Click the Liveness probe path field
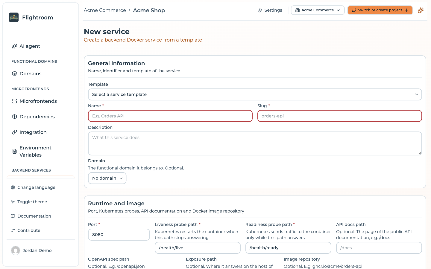431x269 pixels. 198,248
